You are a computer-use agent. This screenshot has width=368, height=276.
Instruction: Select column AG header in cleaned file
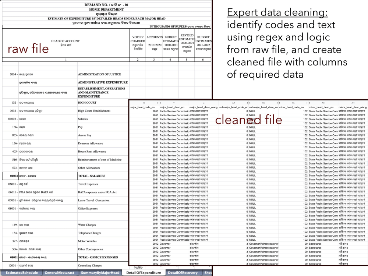pos(323,103)
